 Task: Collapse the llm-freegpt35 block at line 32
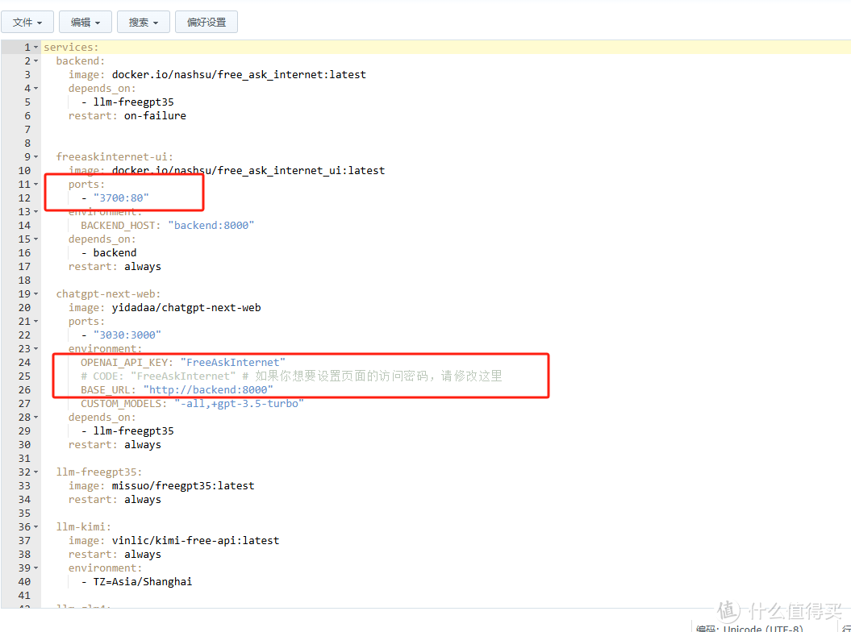click(36, 472)
